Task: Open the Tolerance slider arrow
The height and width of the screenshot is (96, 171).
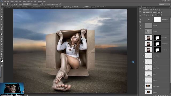Action: 42,4
